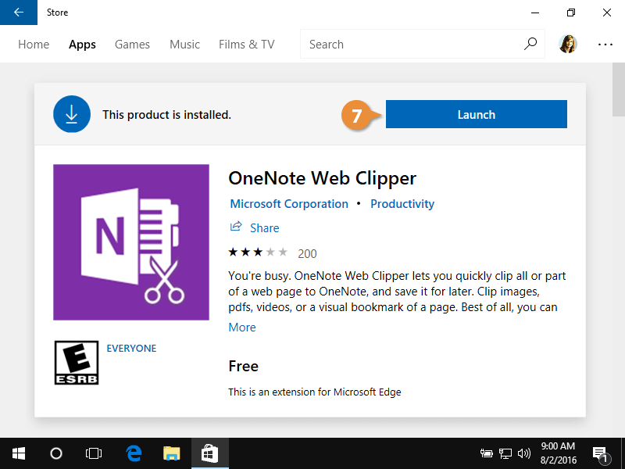Click the OneNote Web Clipper app logo
The height and width of the screenshot is (469, 625).
(131, 242)
